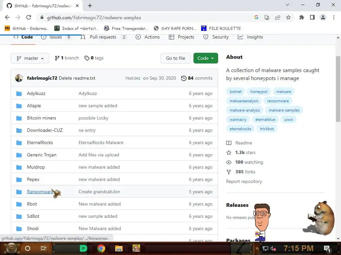Open the fabrimagic72 author link
The image size is (341, 255).
[x=42, y=78]
